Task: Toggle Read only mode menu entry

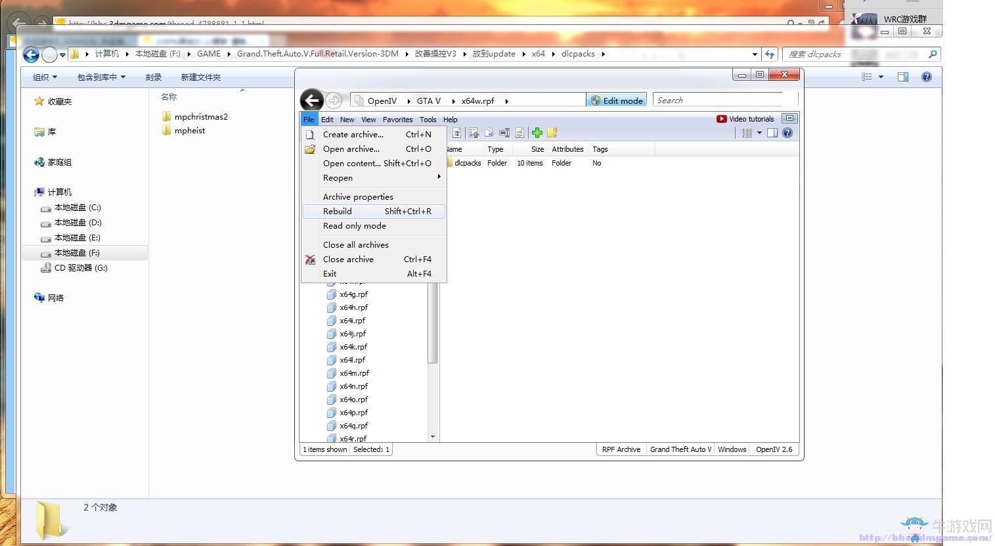Action: click(374, 225)
